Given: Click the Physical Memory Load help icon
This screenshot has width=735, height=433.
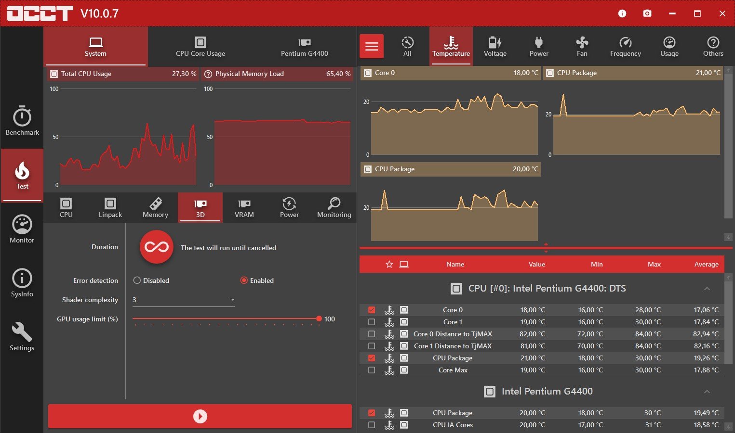Looking at the screenshot, I should pos(208,74).
